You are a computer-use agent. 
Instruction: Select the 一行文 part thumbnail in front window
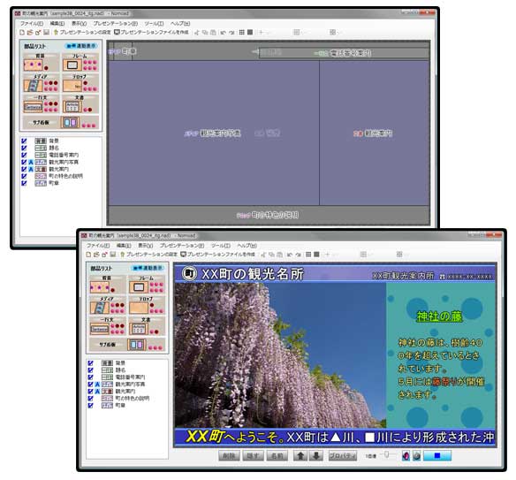(x=99, y=329)
